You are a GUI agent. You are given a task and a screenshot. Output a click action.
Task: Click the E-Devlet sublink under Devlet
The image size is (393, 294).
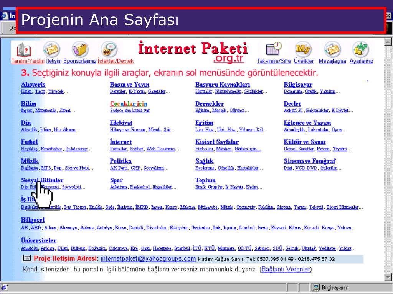[x=340, y=111]
